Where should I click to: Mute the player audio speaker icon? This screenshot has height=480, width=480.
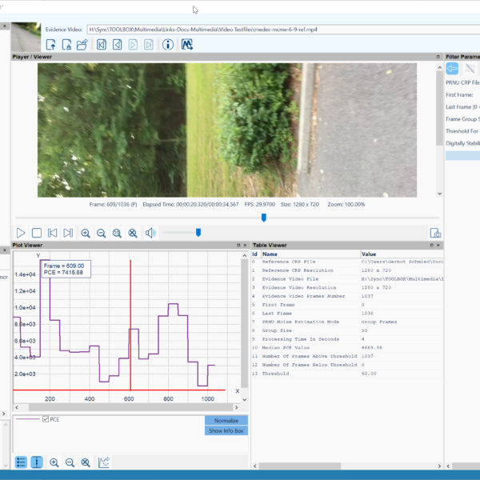pos(150,233)
